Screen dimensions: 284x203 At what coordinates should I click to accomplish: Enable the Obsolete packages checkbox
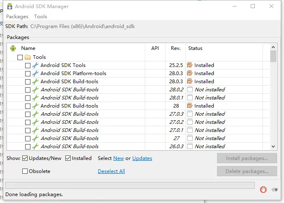[25, 171]
